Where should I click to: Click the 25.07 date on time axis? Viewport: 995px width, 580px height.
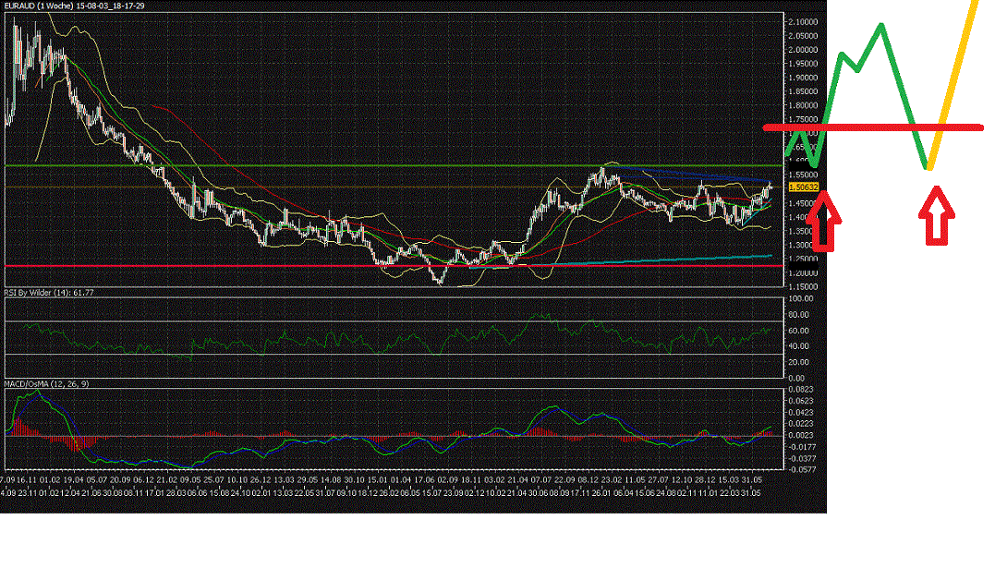214,481
